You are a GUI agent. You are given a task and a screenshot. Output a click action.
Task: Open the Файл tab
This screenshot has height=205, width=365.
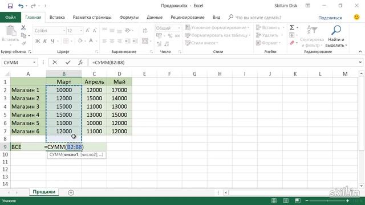pyautogui.click(x=10, y=18)
